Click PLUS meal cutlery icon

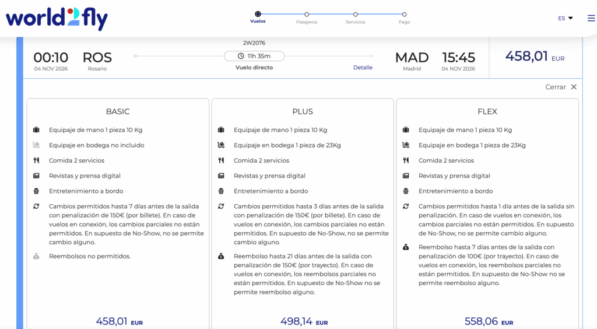(x=221, y=160)
